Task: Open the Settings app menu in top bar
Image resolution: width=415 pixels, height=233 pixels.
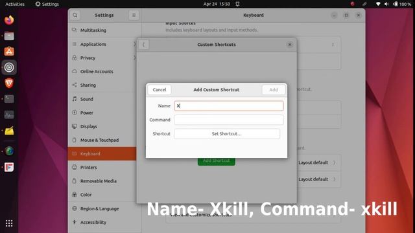Action: pyautogui.click(x=47, y=4)
